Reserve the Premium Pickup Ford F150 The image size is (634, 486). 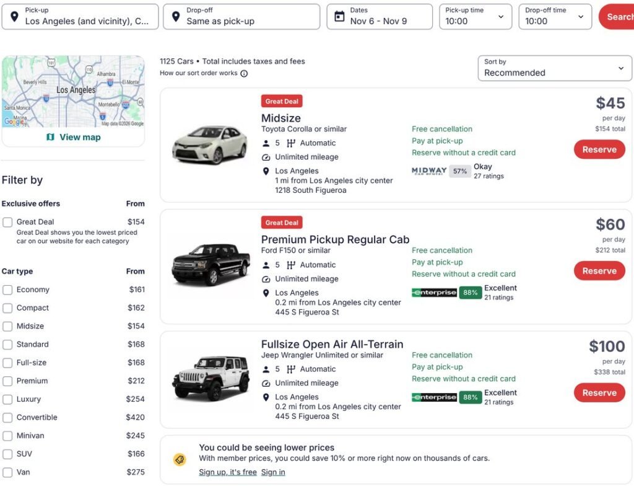pos(599,271)
